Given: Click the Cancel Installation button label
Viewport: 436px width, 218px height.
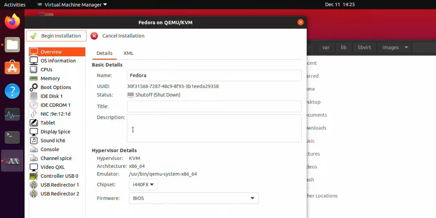Looking at the screenshot, I should [124, 36].
